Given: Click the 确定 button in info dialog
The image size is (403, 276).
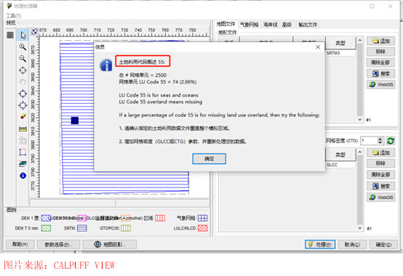Looking at the screenshot, I should point(210,159).
